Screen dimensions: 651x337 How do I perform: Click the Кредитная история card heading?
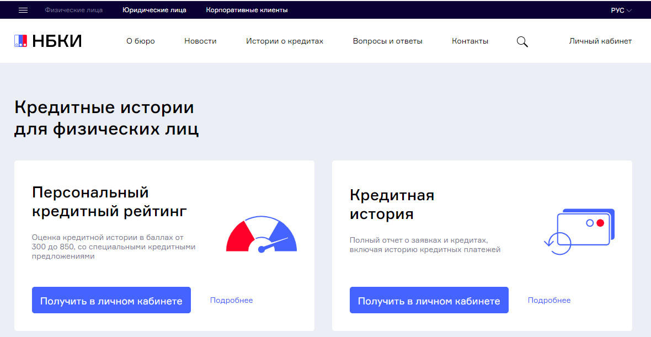[392, 205]
